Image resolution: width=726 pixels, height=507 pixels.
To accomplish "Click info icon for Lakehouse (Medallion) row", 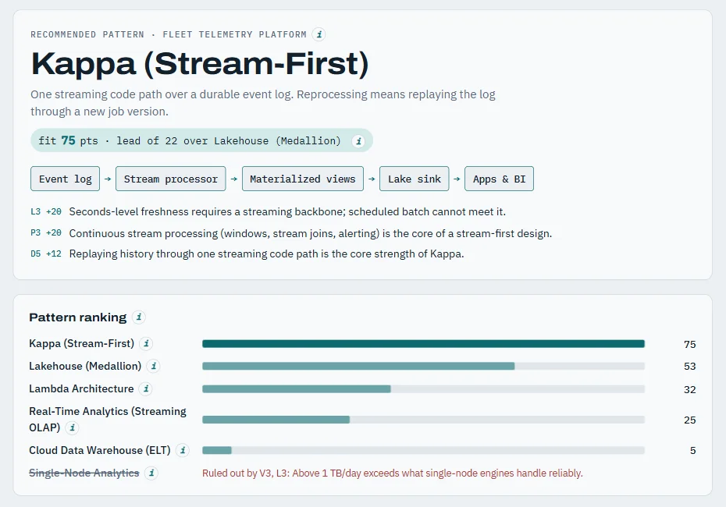I will pos(153,366).
